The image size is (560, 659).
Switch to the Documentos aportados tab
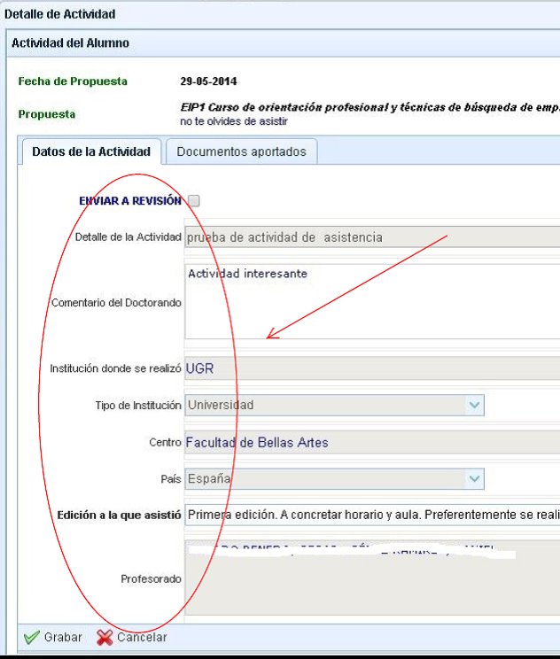(241, 151)
